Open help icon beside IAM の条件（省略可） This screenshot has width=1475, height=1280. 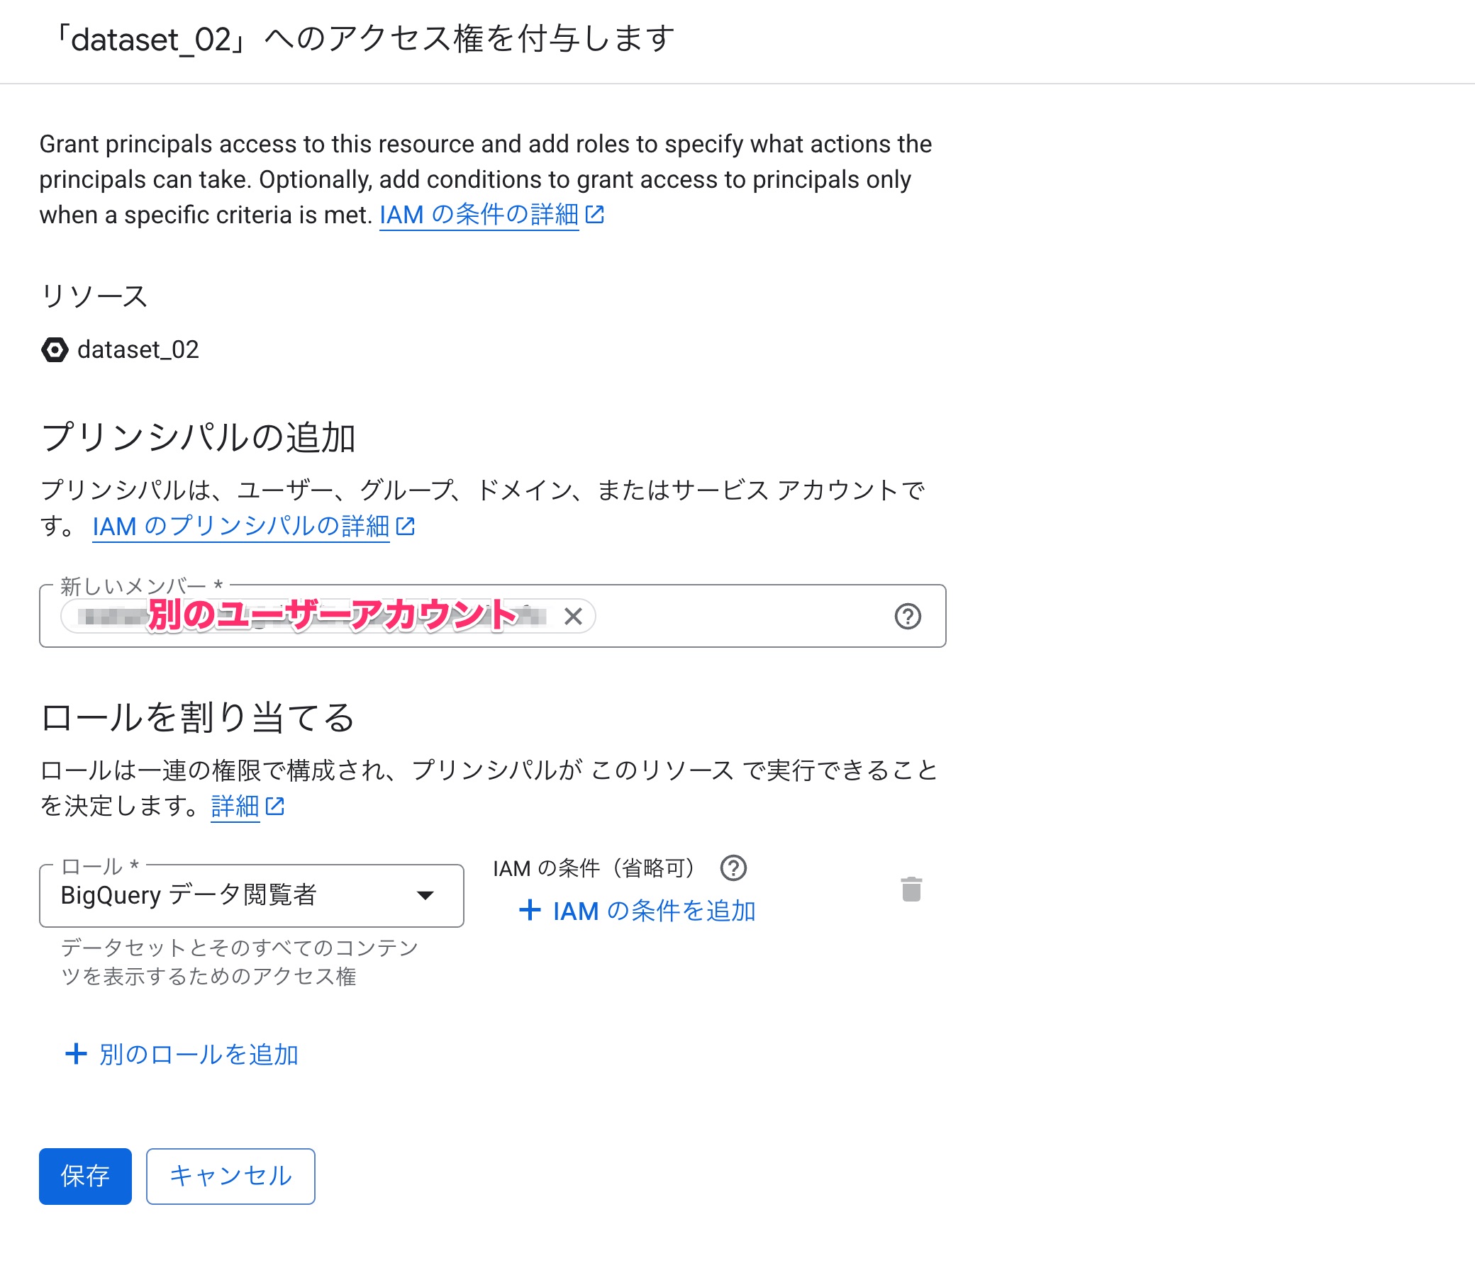pos(733,868)
